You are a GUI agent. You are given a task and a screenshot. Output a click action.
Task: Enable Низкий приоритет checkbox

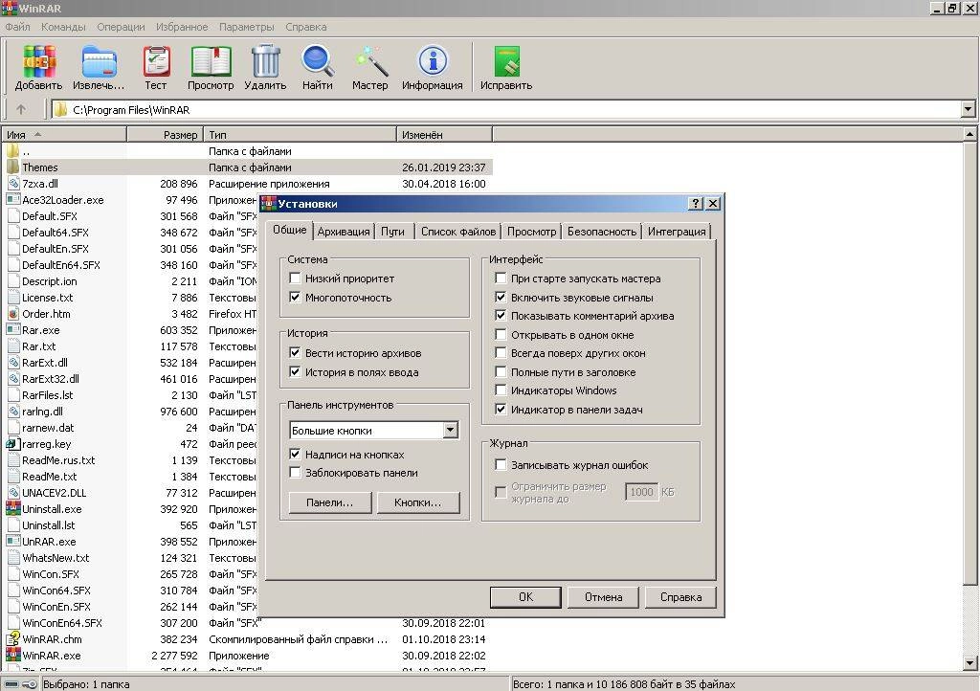[x=295, y=278]
